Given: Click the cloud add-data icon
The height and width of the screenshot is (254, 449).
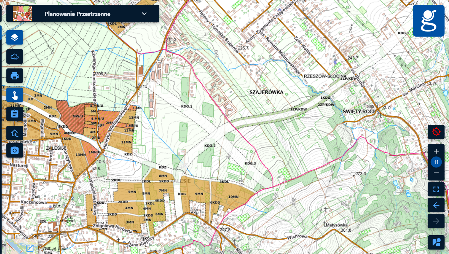Looking at the screenshot, I should coord(15,57).
